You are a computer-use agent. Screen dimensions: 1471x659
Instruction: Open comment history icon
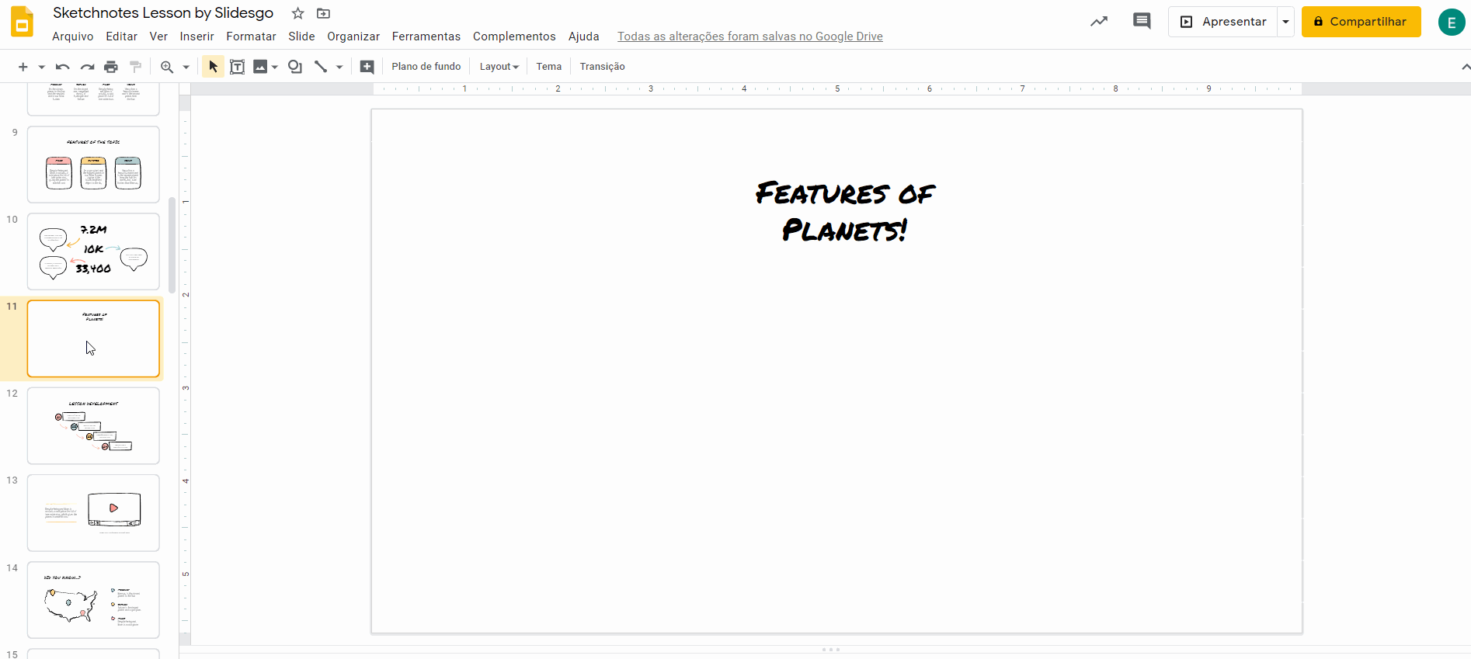[1142, 22]
